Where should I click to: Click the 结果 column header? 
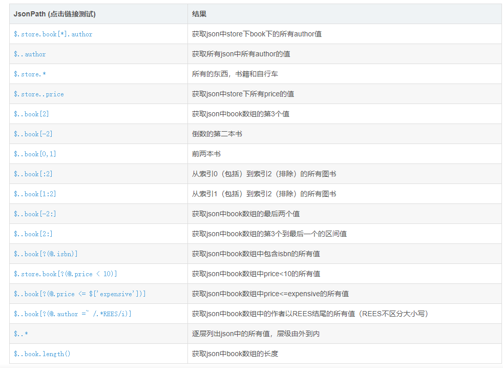[x=198, y=14]
